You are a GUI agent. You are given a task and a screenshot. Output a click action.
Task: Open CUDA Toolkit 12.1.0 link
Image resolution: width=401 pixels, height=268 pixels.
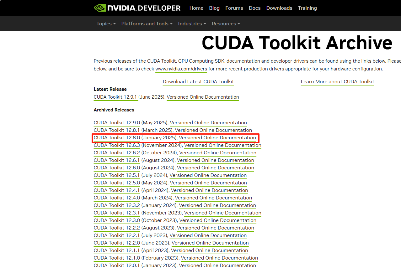click(x=117, y=258)
